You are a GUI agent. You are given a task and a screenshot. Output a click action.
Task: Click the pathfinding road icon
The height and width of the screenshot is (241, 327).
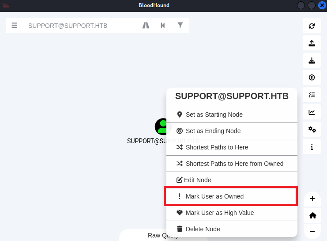tap(146, 26)
